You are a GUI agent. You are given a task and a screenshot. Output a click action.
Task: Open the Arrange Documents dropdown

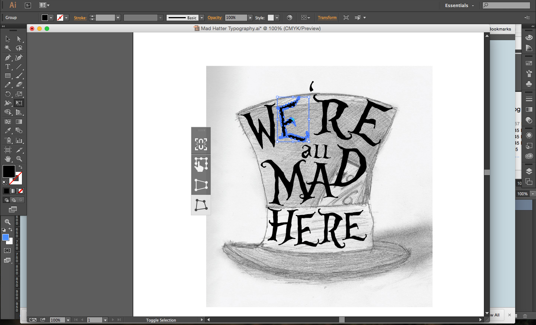tap(44, 5)
